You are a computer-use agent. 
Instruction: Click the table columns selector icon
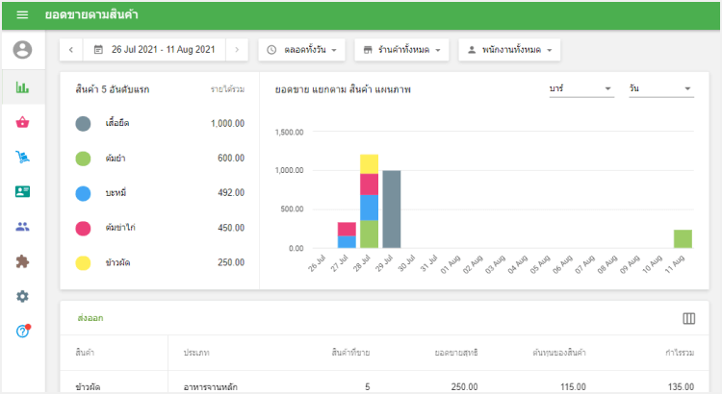tap(688, 318)
